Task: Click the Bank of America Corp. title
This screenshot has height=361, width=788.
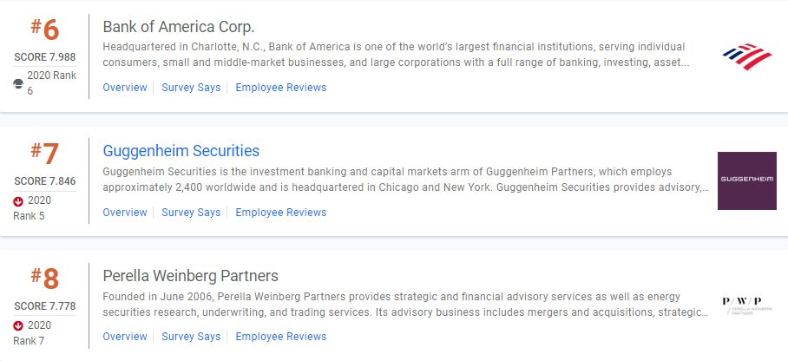Action: tap(179, 27)
